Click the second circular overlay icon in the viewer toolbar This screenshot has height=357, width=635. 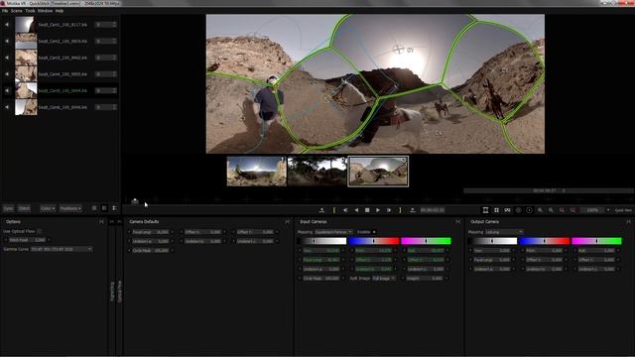point(529,210)
